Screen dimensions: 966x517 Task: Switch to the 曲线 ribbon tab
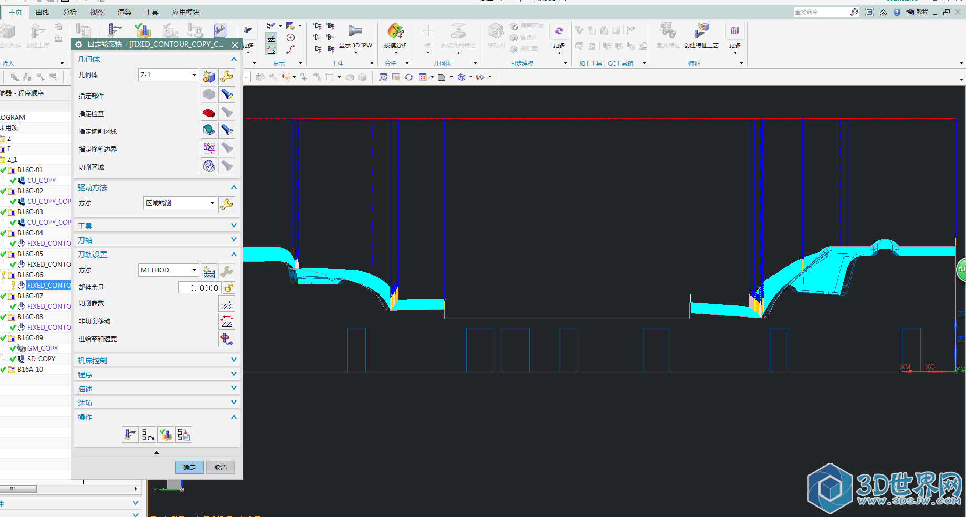43,12
